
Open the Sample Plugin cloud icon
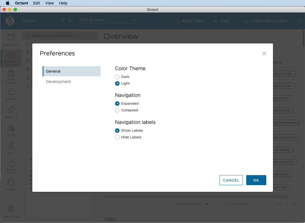11,164
